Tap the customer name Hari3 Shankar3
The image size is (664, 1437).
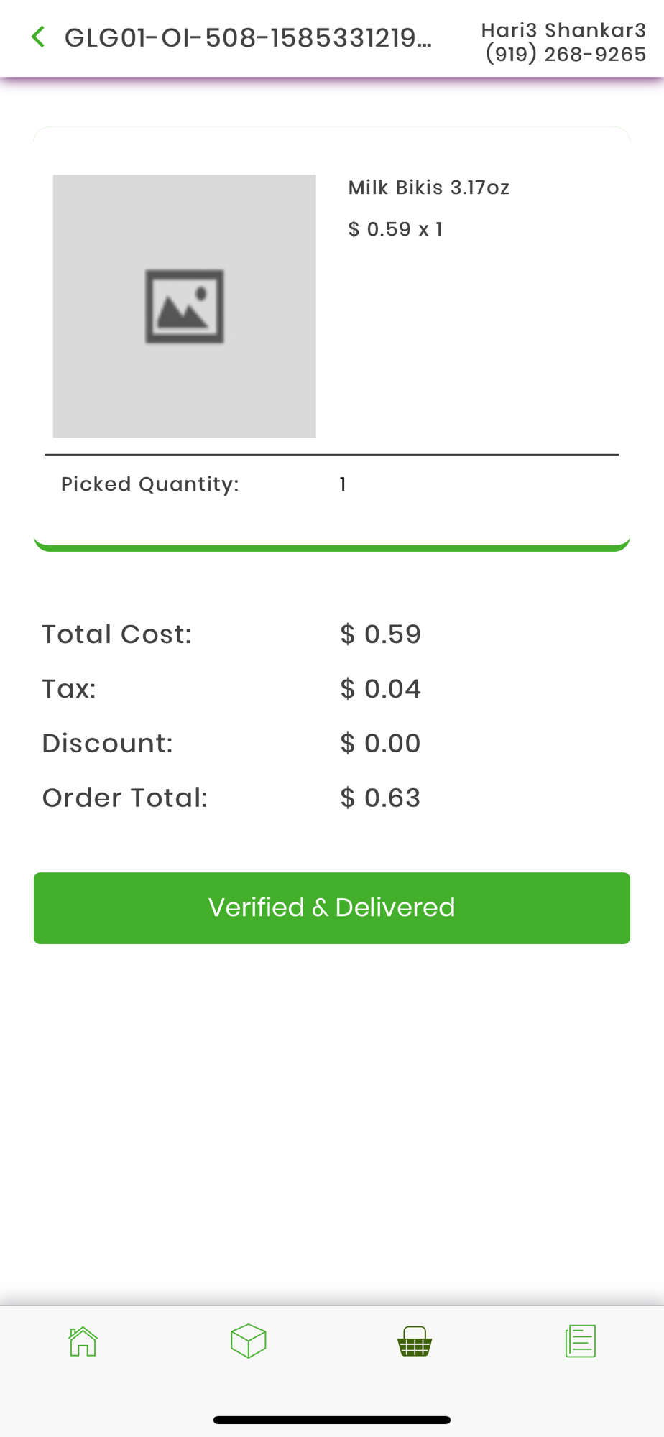pos(563,30)
